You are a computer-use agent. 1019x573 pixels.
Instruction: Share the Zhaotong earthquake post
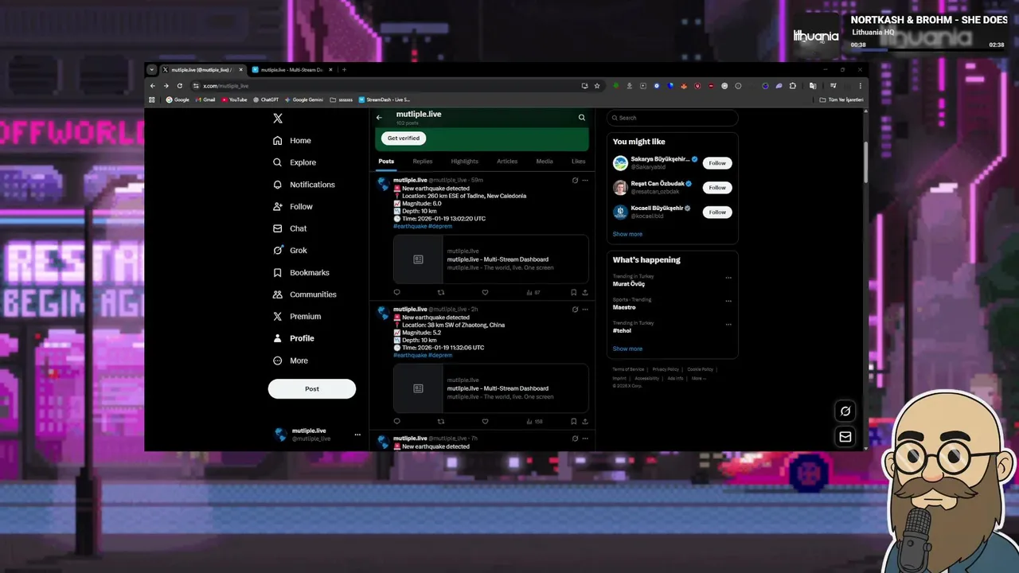pos(585,422)
